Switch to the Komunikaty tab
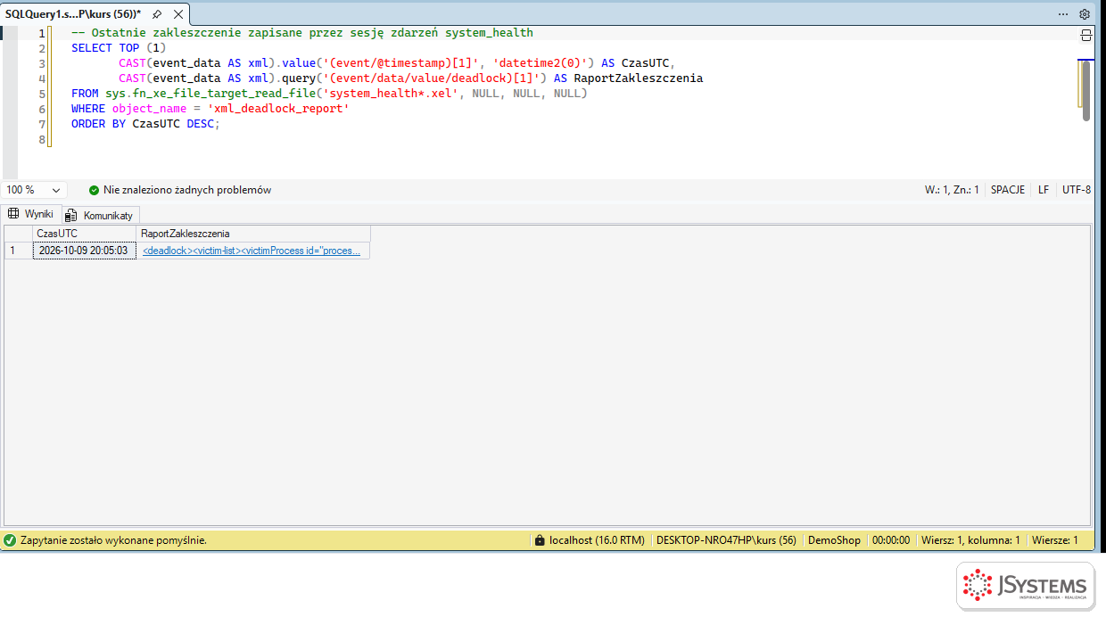This screenshot has width=1106, height=617. 100,215
